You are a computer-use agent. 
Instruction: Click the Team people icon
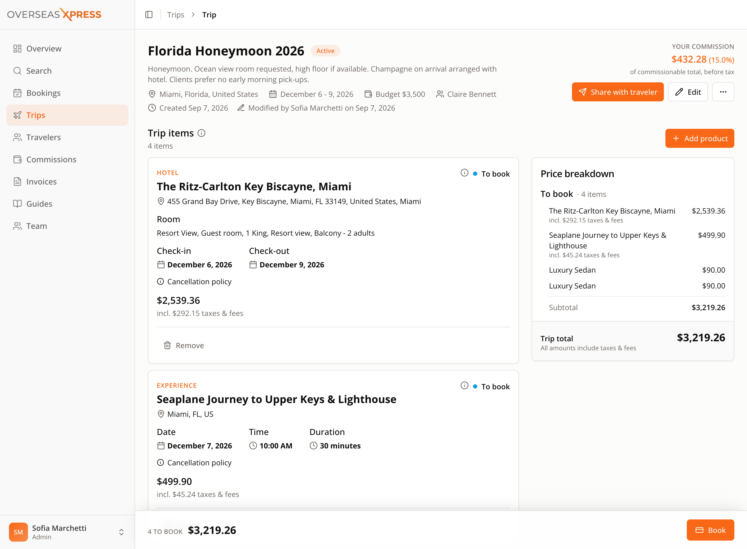[x=17, y=226]
